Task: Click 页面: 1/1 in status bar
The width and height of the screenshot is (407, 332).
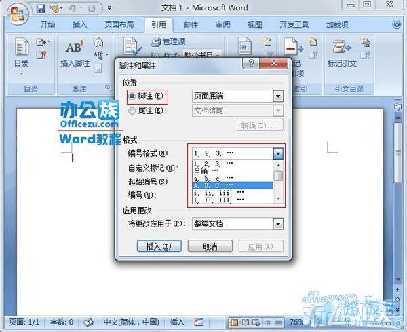Action: pyautogui.click(x=24, y=322)
